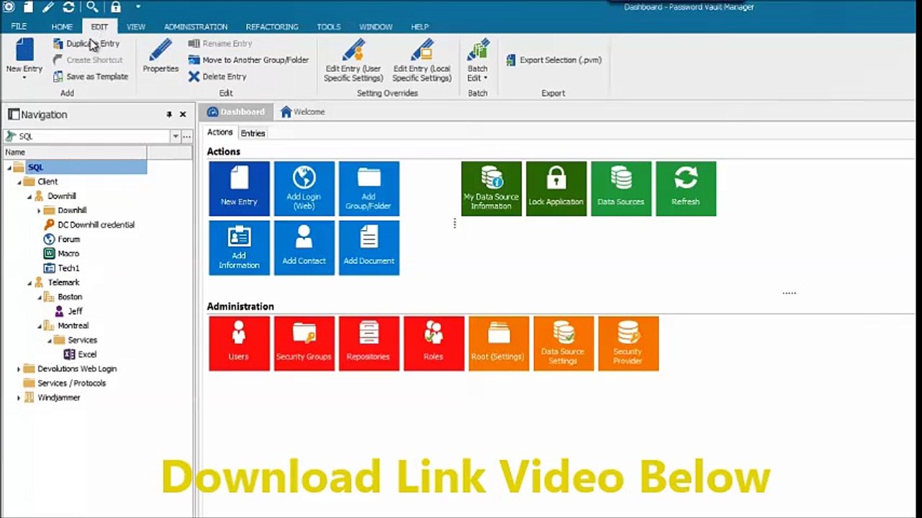
Task: Expand the Downhill subfolder node
Action: coord(39,211)
